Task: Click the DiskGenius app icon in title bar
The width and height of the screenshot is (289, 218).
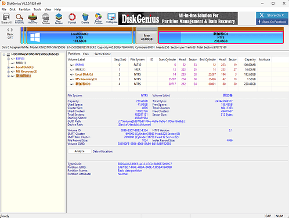Action: (3, 3)
